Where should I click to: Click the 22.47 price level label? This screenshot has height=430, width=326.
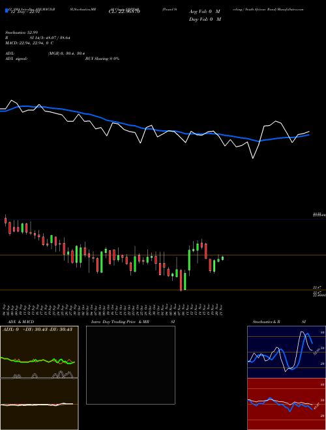(x=317, y=287)
